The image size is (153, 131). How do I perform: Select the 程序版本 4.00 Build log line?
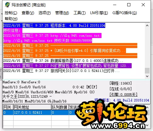coord(54,25)
